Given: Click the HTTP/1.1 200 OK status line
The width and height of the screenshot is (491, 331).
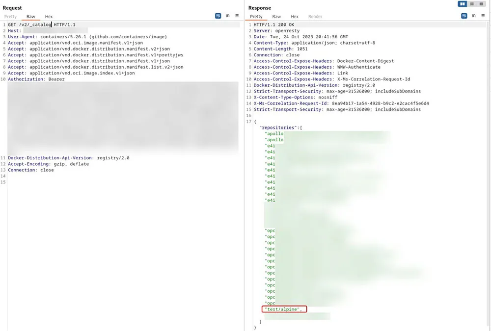Looking at the screenshot, I should pos(274,25).
